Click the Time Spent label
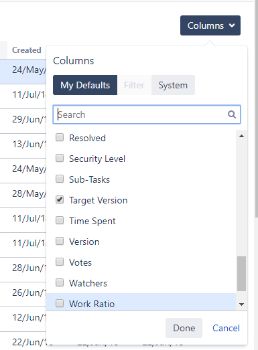The height and width of the screenshot is (350, 258). (92, 221)
